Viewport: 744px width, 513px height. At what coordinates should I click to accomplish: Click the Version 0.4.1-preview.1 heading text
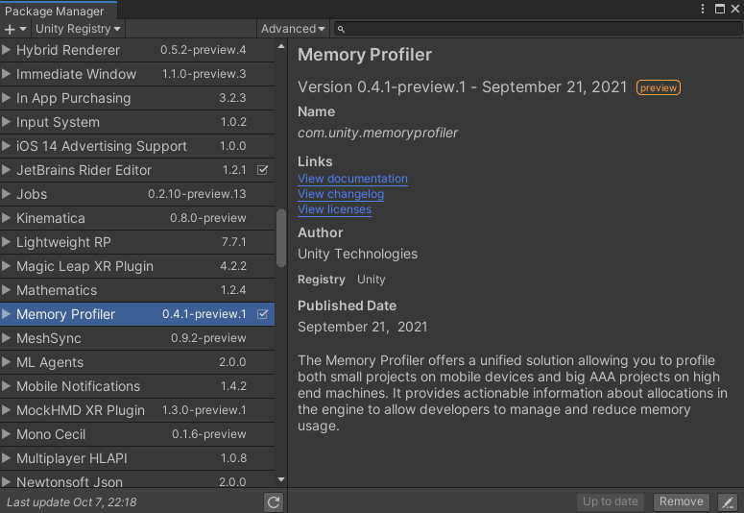coord(462,87)
